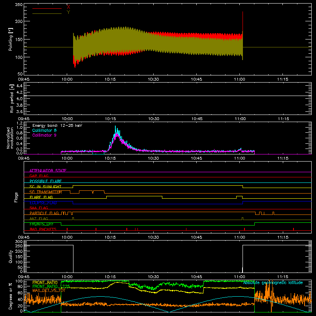Click 'Absolute geomagnetic latitude' legend text
This screenshot has height=316, width=316.
(x=273, y=282)
